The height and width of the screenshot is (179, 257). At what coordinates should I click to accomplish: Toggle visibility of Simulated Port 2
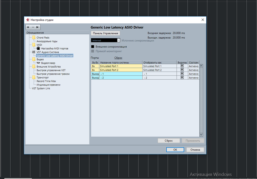point(182,70)
